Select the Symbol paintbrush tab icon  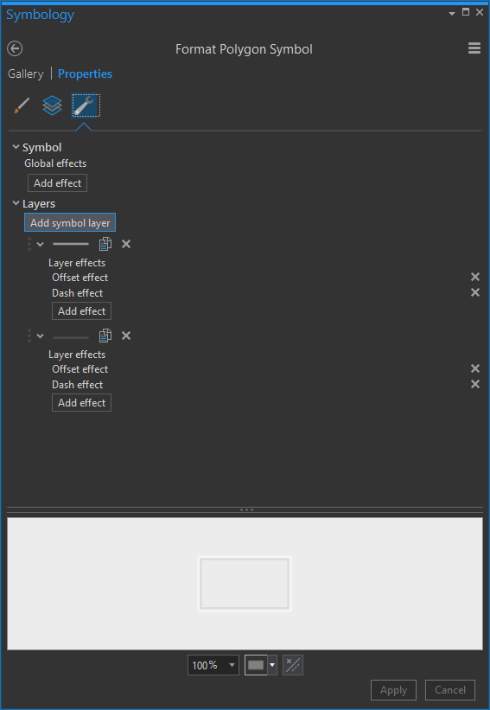tap(22, 106)
